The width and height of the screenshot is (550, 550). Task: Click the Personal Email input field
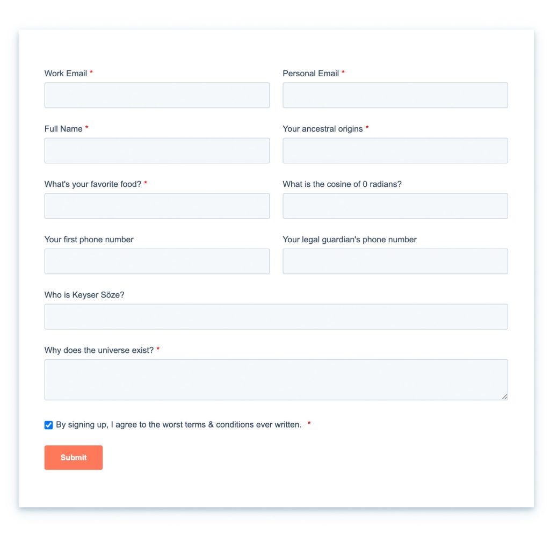[x=395, y=95]
